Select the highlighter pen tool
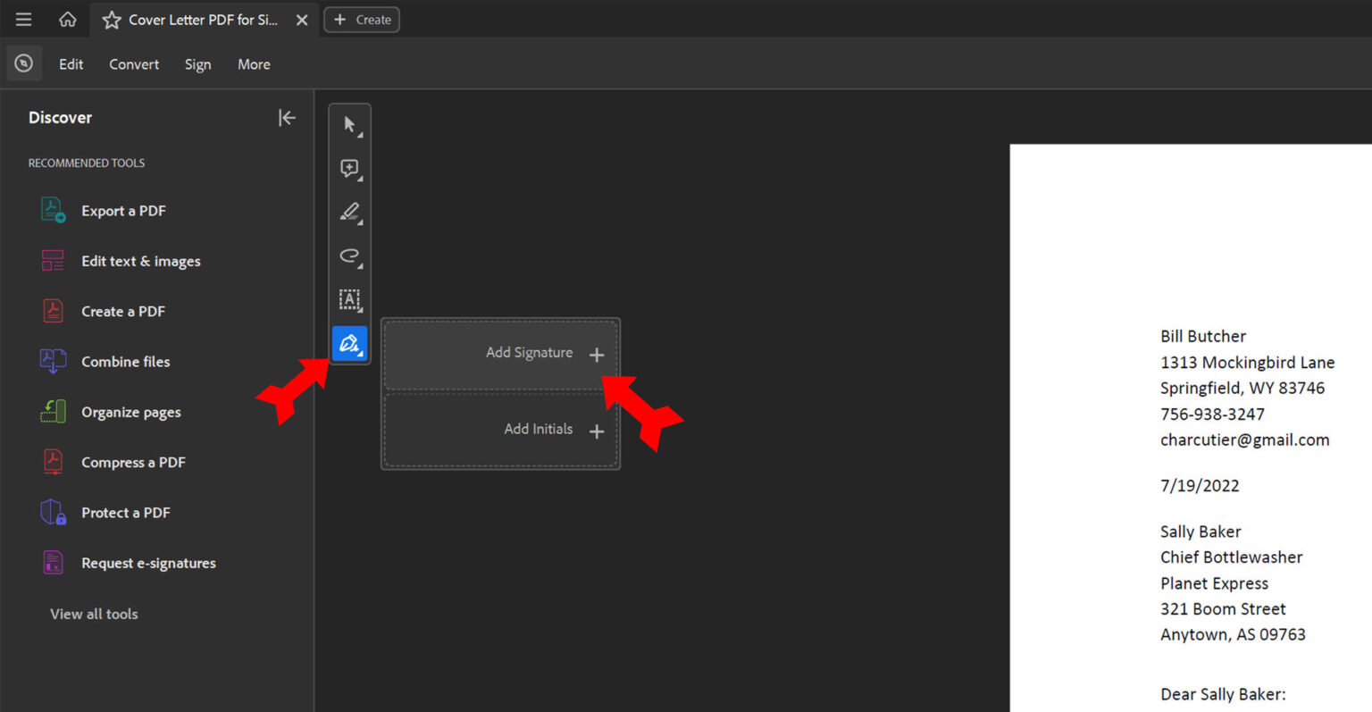 tap(349, 212)
